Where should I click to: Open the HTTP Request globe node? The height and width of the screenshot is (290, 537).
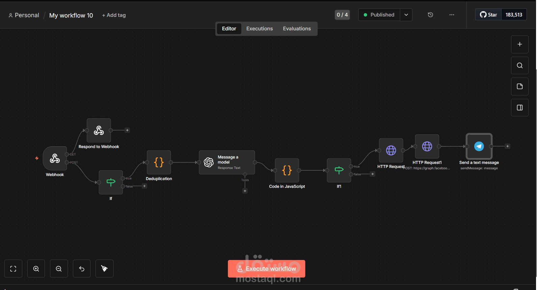point(391,150)
